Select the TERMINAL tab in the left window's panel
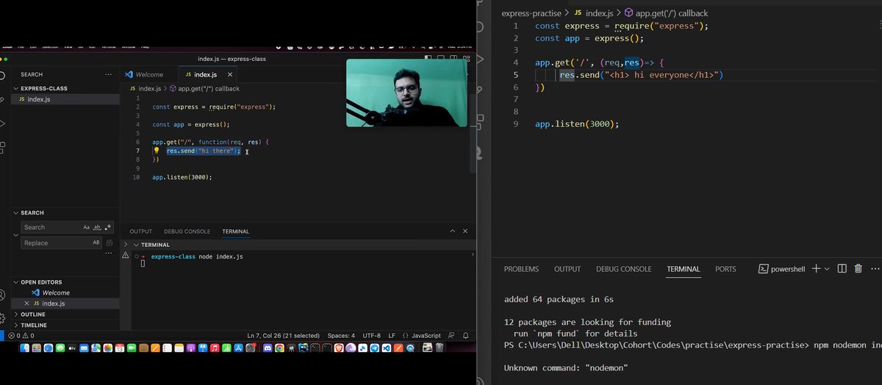Screen dimensions: 882x385 click(x=236, y=231)
